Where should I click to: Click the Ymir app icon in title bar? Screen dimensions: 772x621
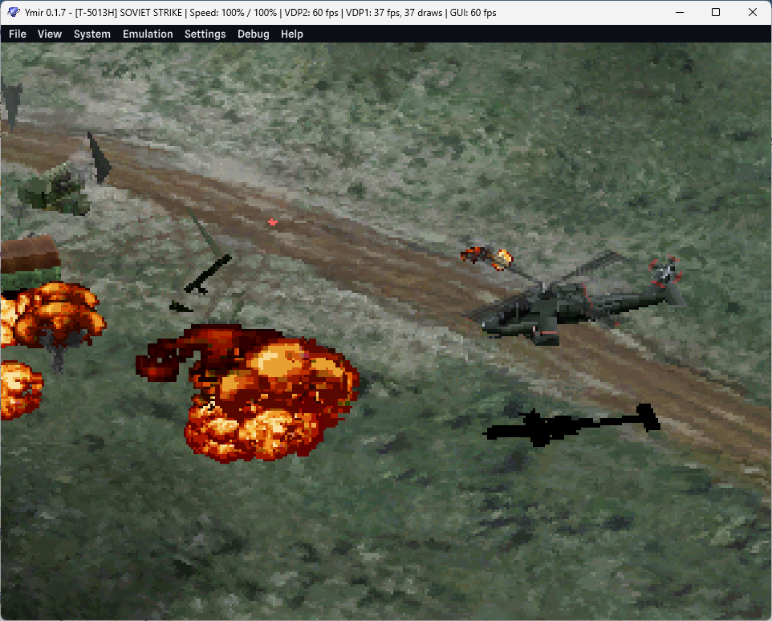click(x=14, y=12)
